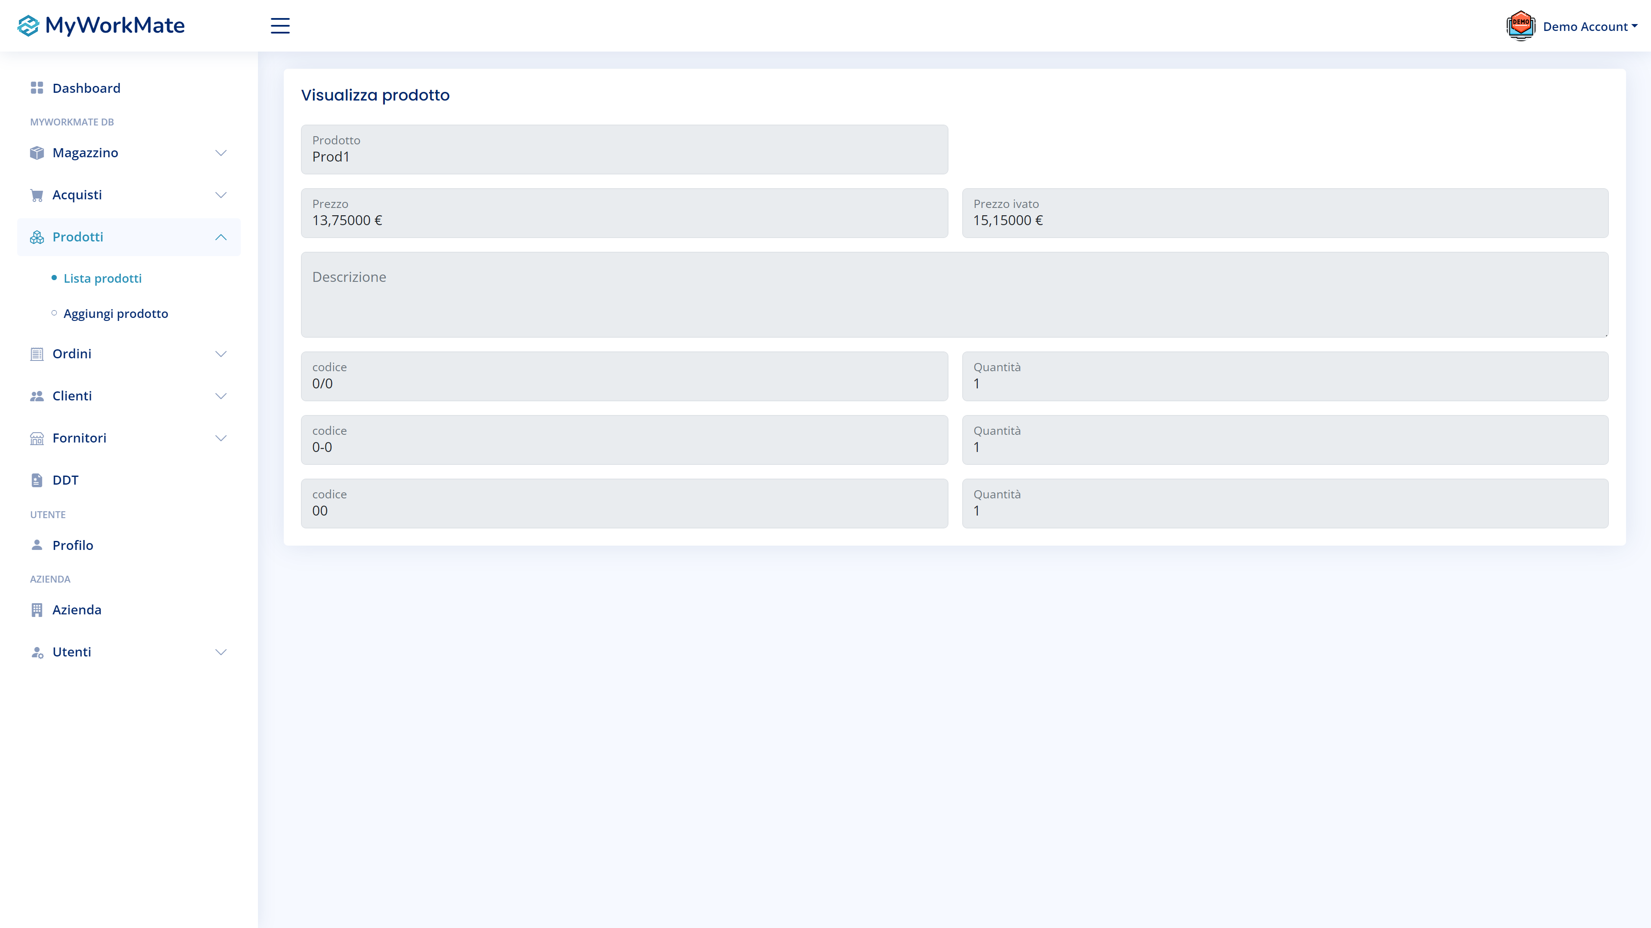Expand the Fornitori chevron
1651x928 pixels.
pyautogui.click(x=221, y=438)
